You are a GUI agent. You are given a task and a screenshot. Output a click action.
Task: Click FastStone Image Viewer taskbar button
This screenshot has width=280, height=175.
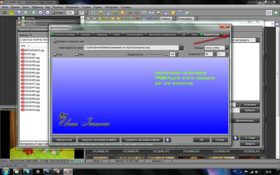point(68,171)
